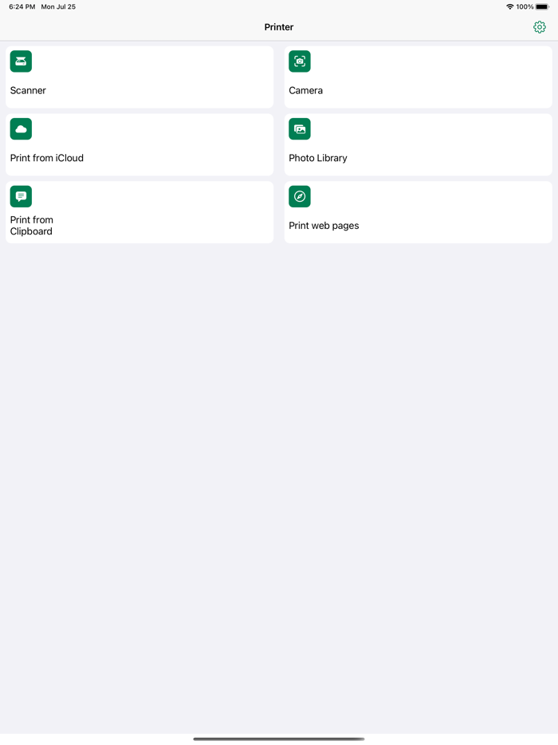
Task: Open the Print web pages option
Action: point(418,212)
